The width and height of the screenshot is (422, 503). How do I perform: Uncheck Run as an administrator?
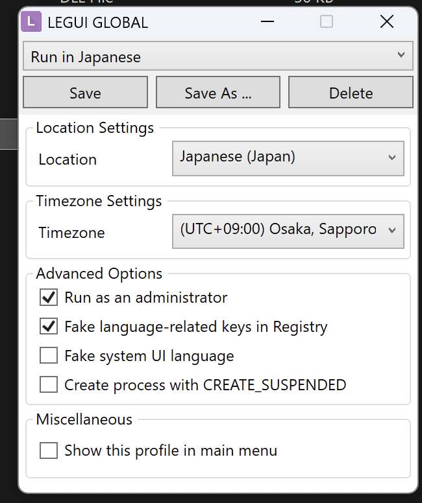pyautogui.click(x=49, y=298)
